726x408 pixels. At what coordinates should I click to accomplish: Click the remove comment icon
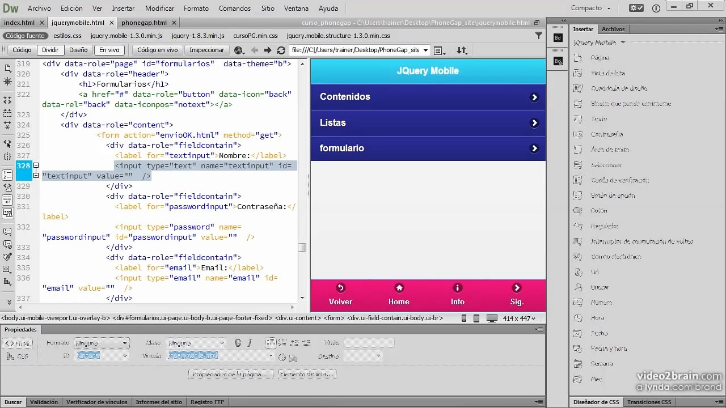(x=7, y=244)
